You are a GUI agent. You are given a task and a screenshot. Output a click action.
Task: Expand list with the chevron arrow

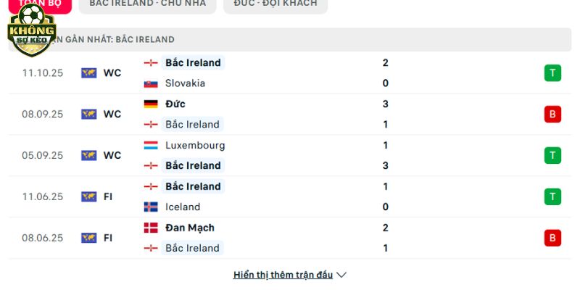tap(341, 275)
